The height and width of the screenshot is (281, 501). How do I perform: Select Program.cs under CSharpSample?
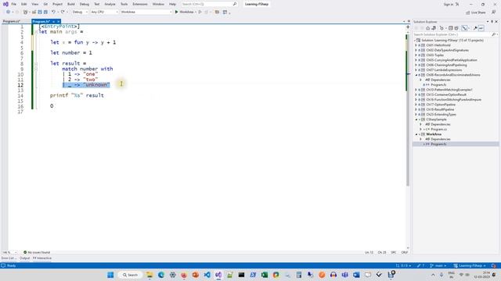(438, 130)
